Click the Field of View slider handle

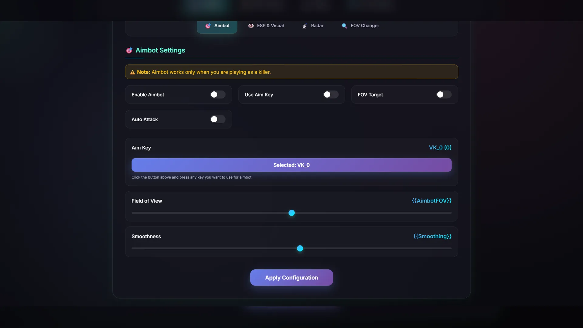[291, 213]
